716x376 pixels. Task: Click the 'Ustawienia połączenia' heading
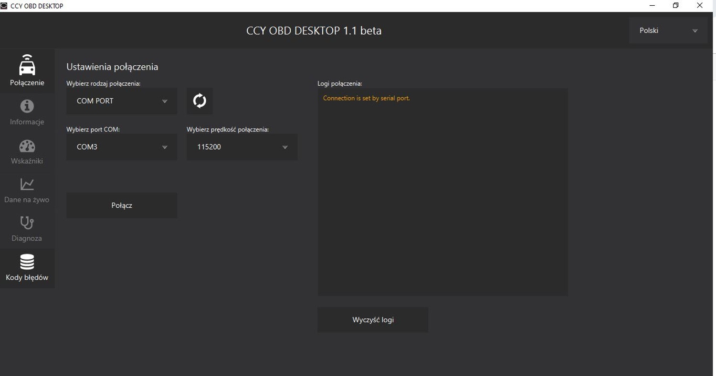click(112, 67)
